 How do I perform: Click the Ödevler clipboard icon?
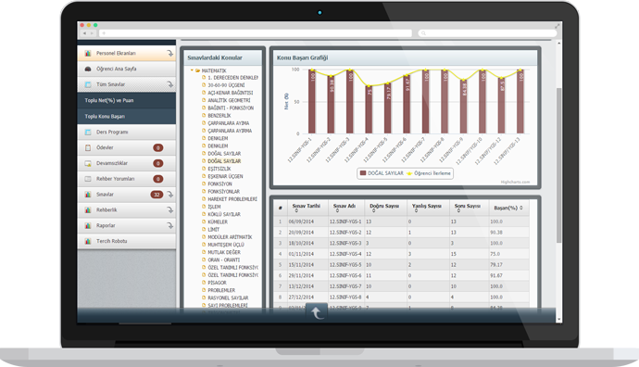[88, 147]
